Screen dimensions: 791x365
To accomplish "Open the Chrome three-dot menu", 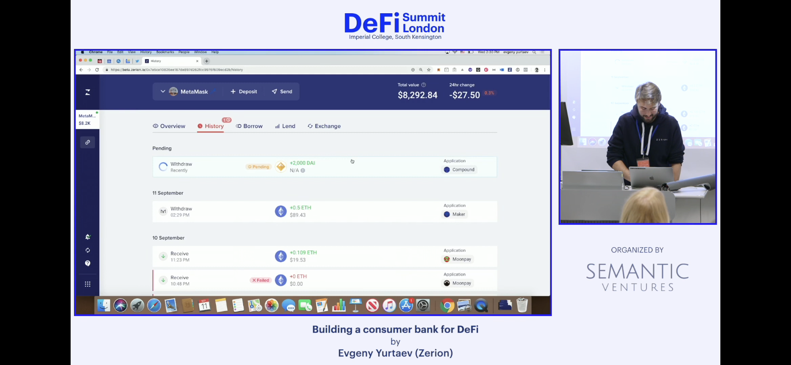I will click(x=545, y=70).
